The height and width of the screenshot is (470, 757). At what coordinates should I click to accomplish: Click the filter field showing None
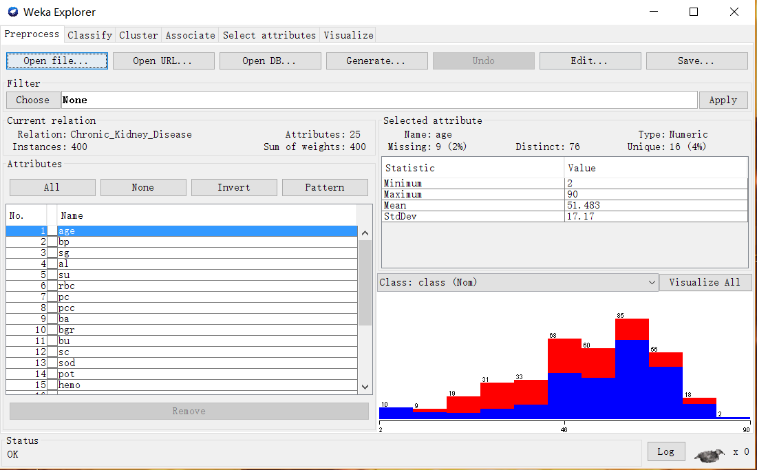379,100
